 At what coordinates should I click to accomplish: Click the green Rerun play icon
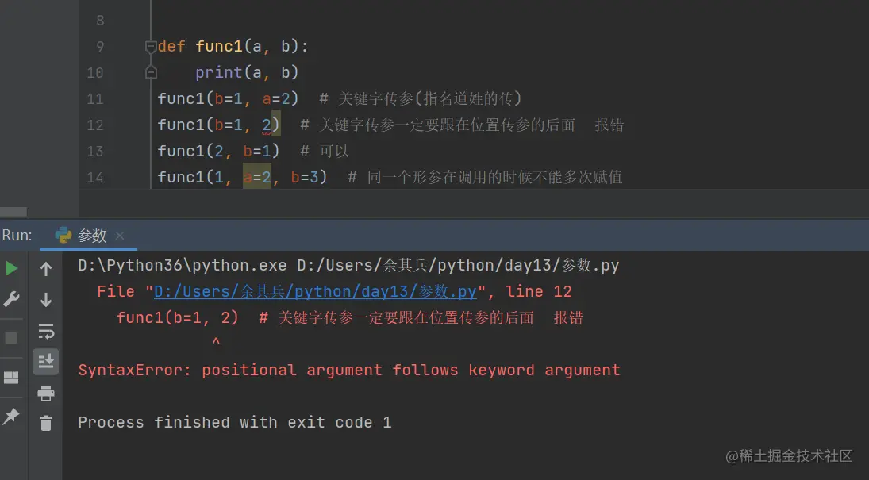12,269
